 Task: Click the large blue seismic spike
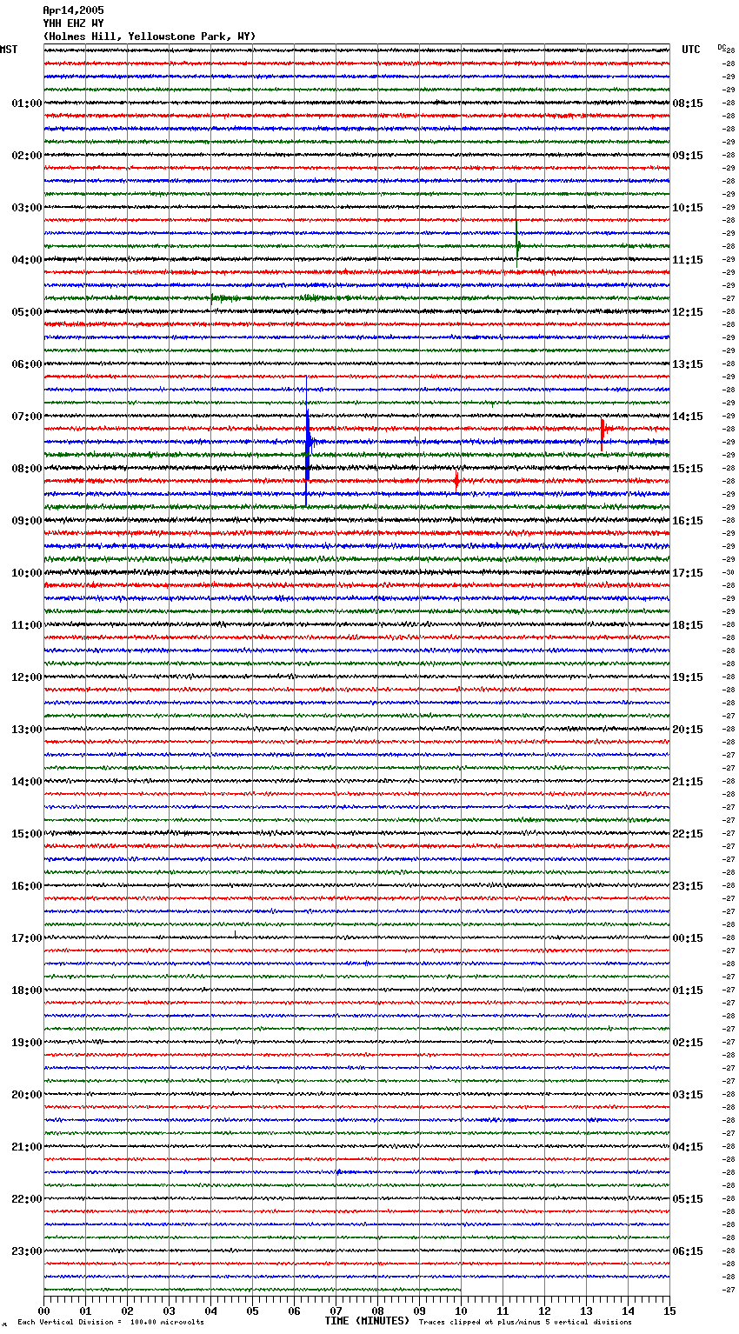[x=307, y=442]
